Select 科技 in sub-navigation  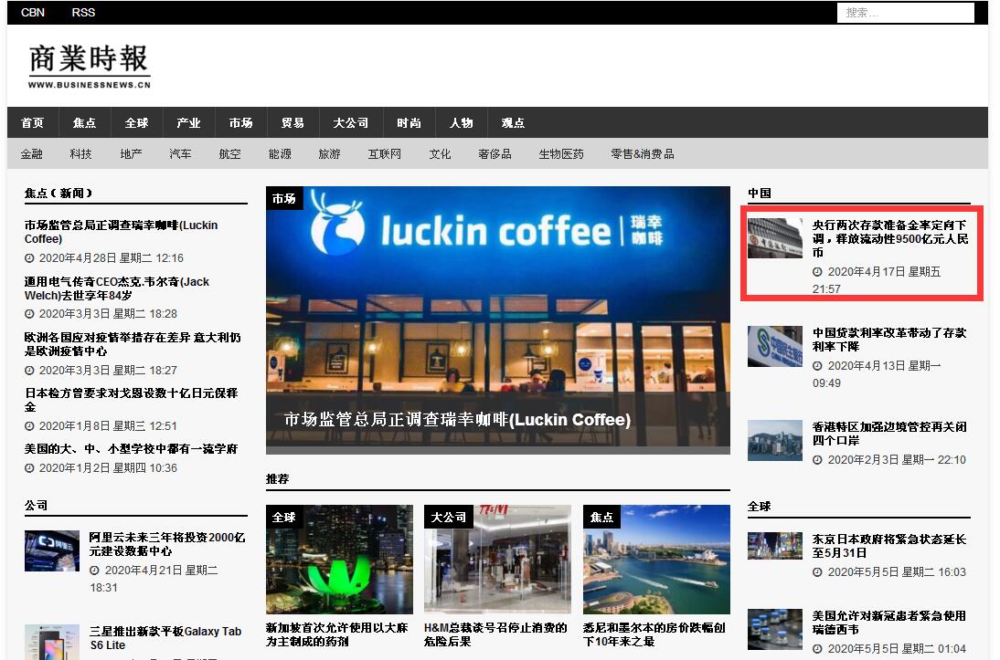pyautogui.click(x=81, y=153)
